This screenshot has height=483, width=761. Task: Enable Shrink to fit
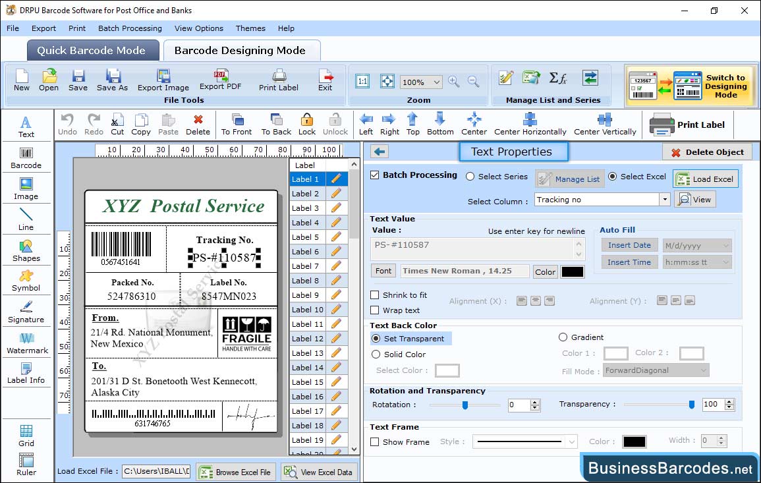point(375,295)
